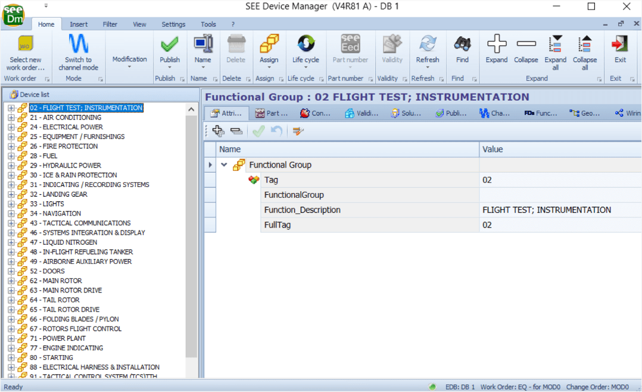Click Switch to channel mode
Screen dimensions: 642x392
[x=79, y=51]
